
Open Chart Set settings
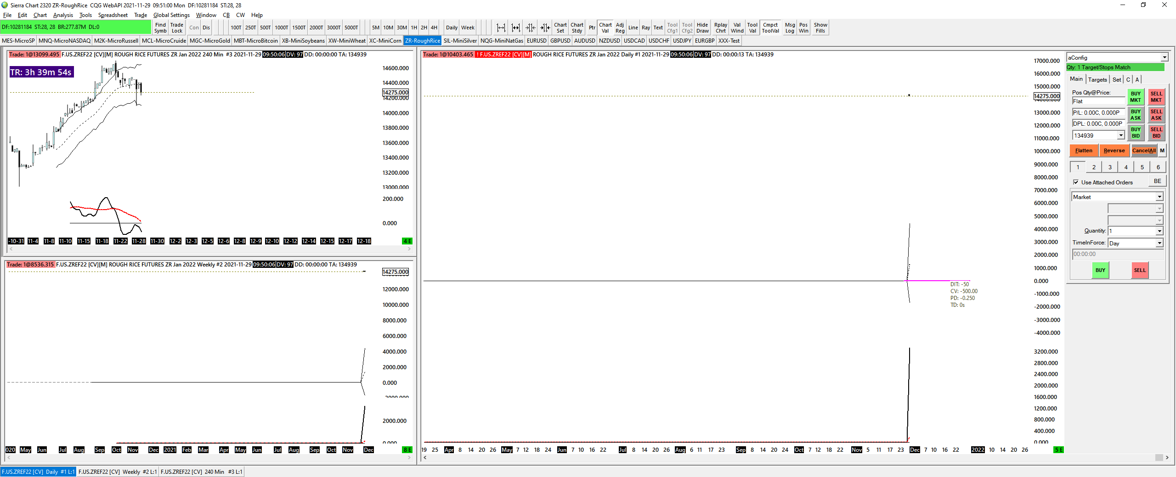tap(560, 28)
